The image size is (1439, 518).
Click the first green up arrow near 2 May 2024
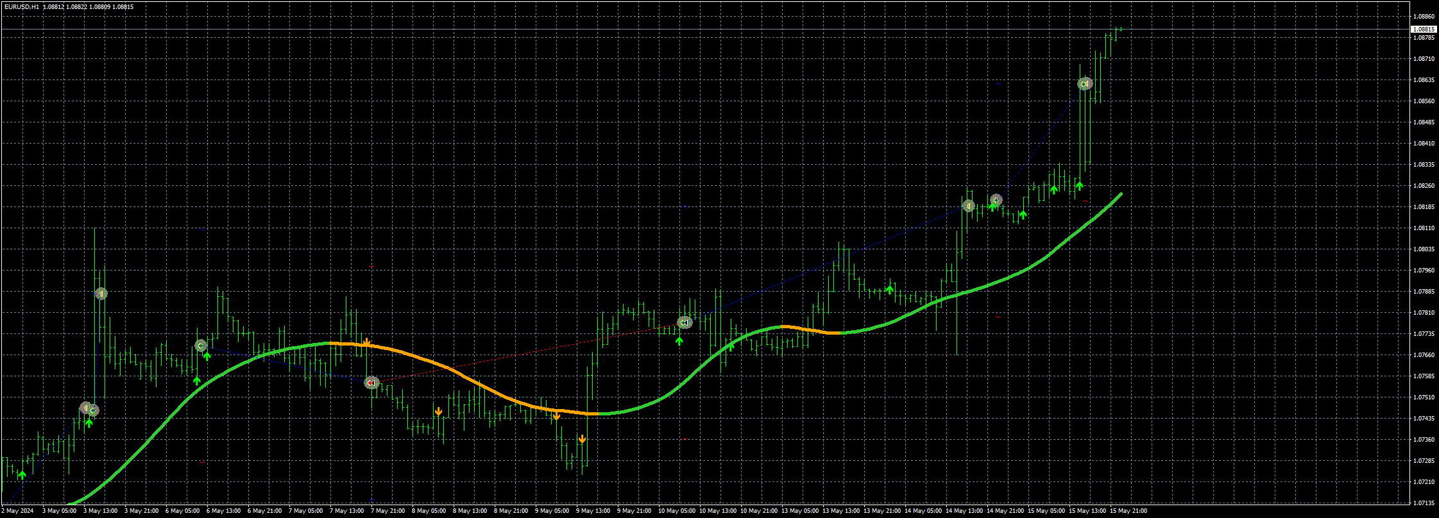22,474
